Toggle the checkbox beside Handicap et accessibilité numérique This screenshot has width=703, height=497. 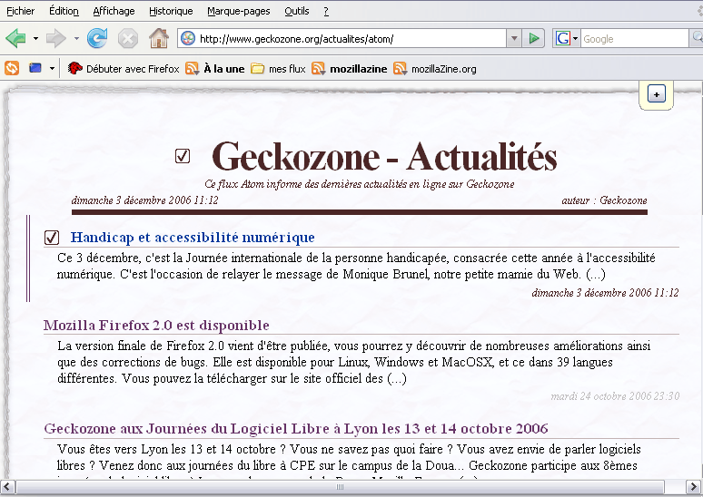52,238
